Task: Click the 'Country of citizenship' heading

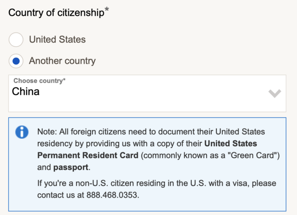Action: click(56, 13)
